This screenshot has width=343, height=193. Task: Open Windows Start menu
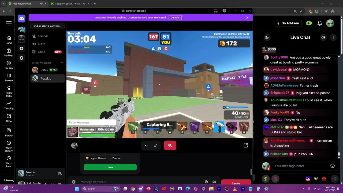point(77,189)
